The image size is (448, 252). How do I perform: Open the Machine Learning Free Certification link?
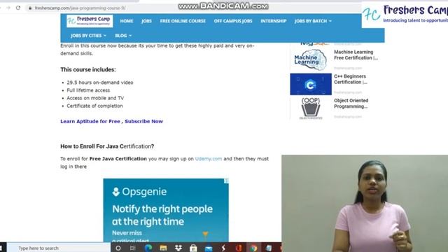tap(356, 55)
